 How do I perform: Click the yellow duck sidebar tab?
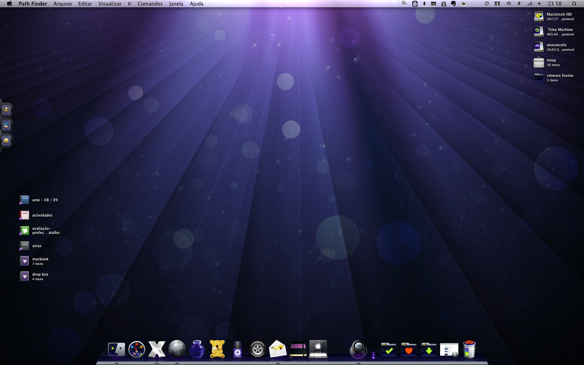click(x=6, y=140)
